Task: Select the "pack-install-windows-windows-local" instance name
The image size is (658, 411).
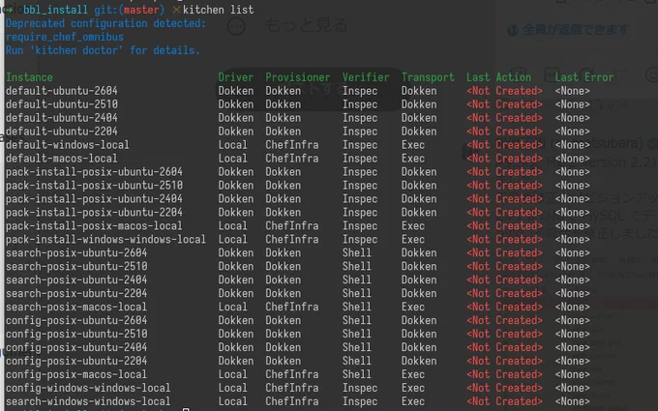Action: click(105, 239)
